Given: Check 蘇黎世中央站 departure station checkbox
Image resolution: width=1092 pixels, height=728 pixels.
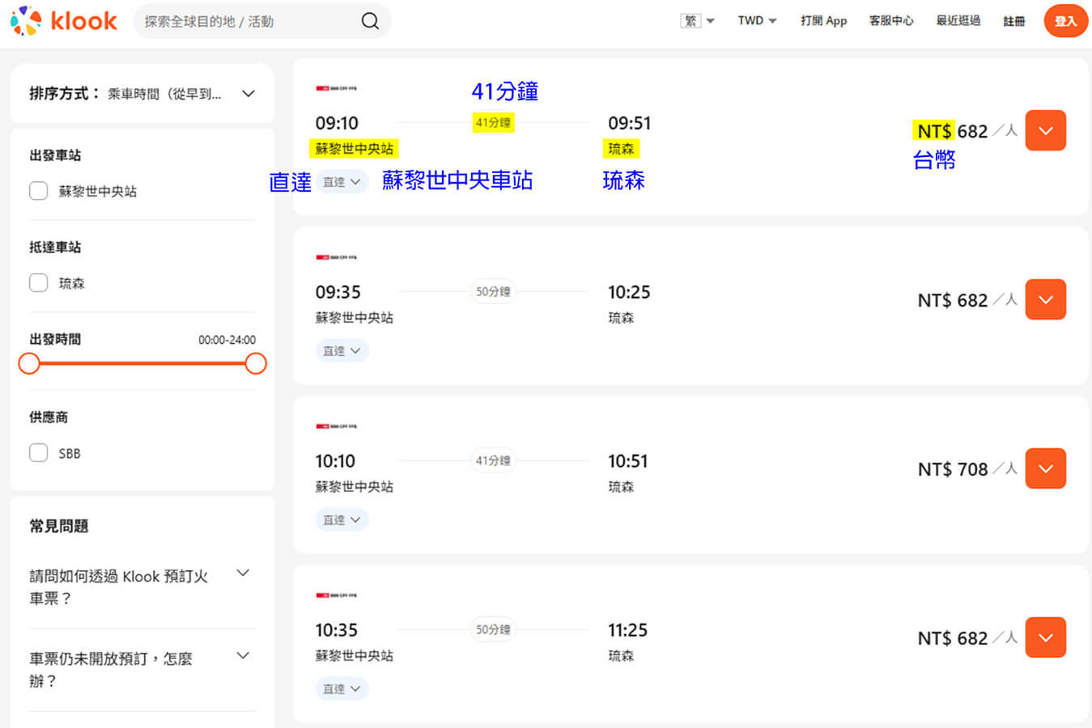Looking at the screenshot, I should (x=38, y=191).
